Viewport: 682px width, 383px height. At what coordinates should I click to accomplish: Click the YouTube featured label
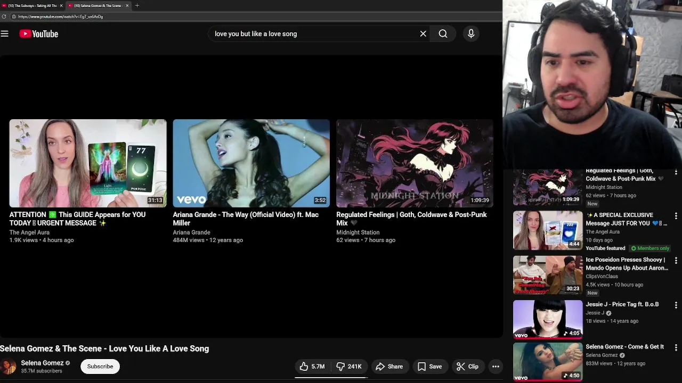click(606, 248)
